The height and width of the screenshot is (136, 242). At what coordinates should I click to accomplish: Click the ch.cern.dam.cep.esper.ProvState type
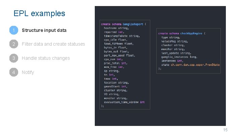195,65
